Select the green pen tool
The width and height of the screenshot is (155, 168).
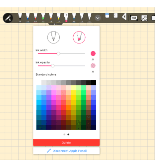(x=43, y=18)
